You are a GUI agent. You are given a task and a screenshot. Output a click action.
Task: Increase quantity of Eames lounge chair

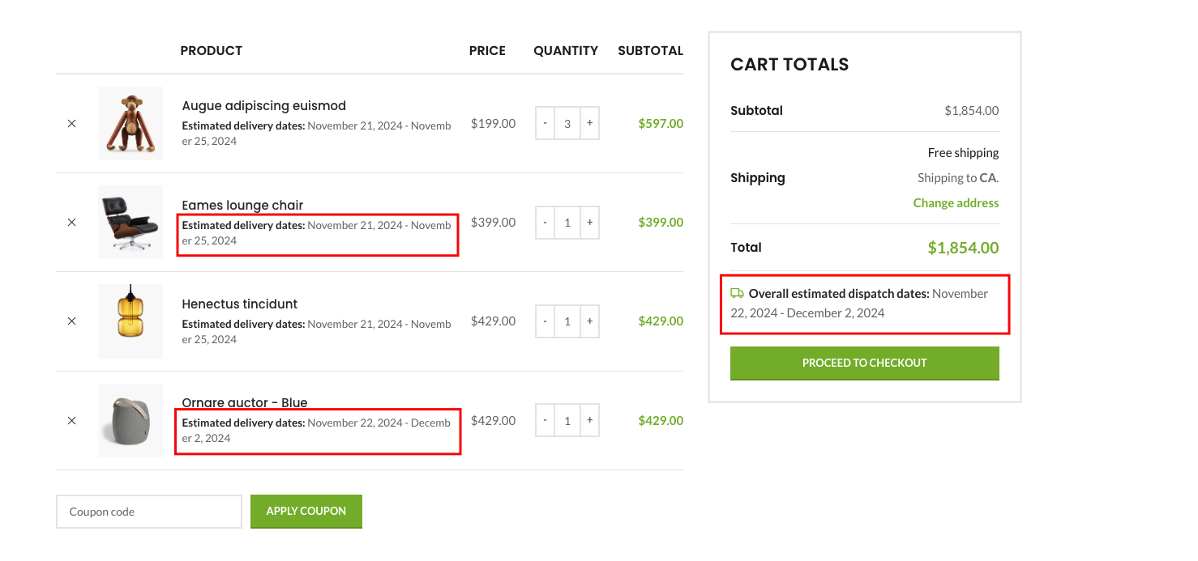pos(589,223)
